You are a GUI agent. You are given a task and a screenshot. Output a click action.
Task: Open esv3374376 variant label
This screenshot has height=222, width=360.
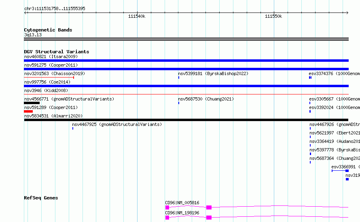pos(334,73)
